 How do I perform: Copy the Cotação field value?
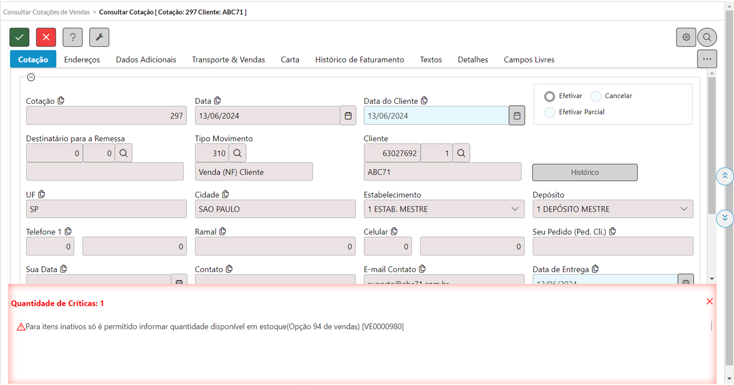pos(61,101)
